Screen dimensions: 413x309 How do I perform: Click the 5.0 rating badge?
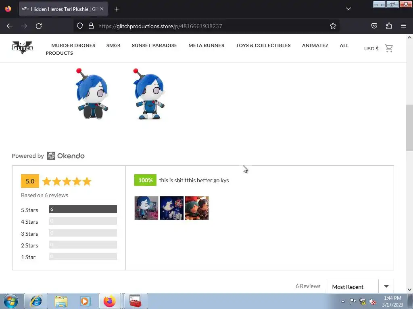pyautogui.click(x=30, y=181)
